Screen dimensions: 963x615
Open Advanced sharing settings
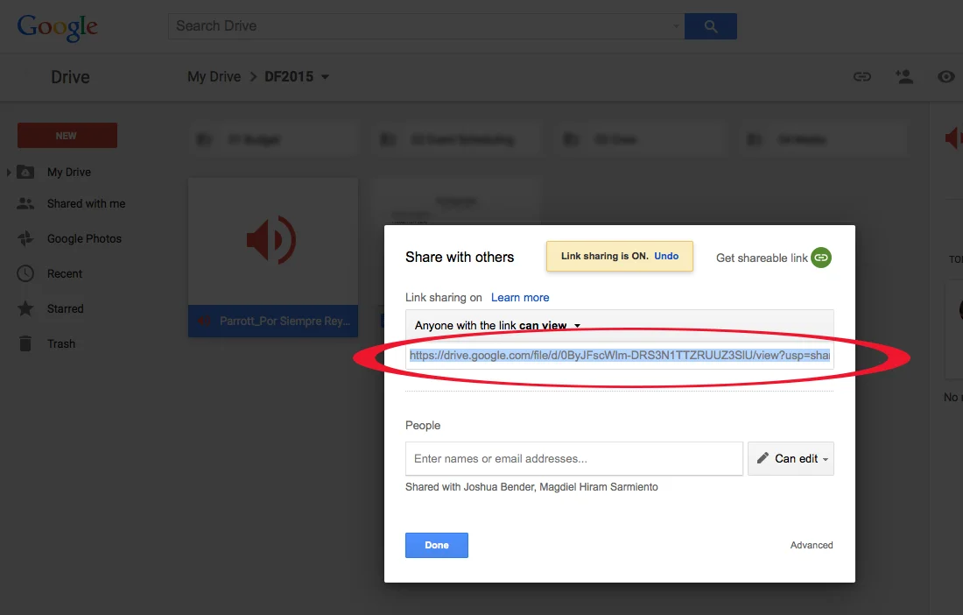tap(812, 545)
